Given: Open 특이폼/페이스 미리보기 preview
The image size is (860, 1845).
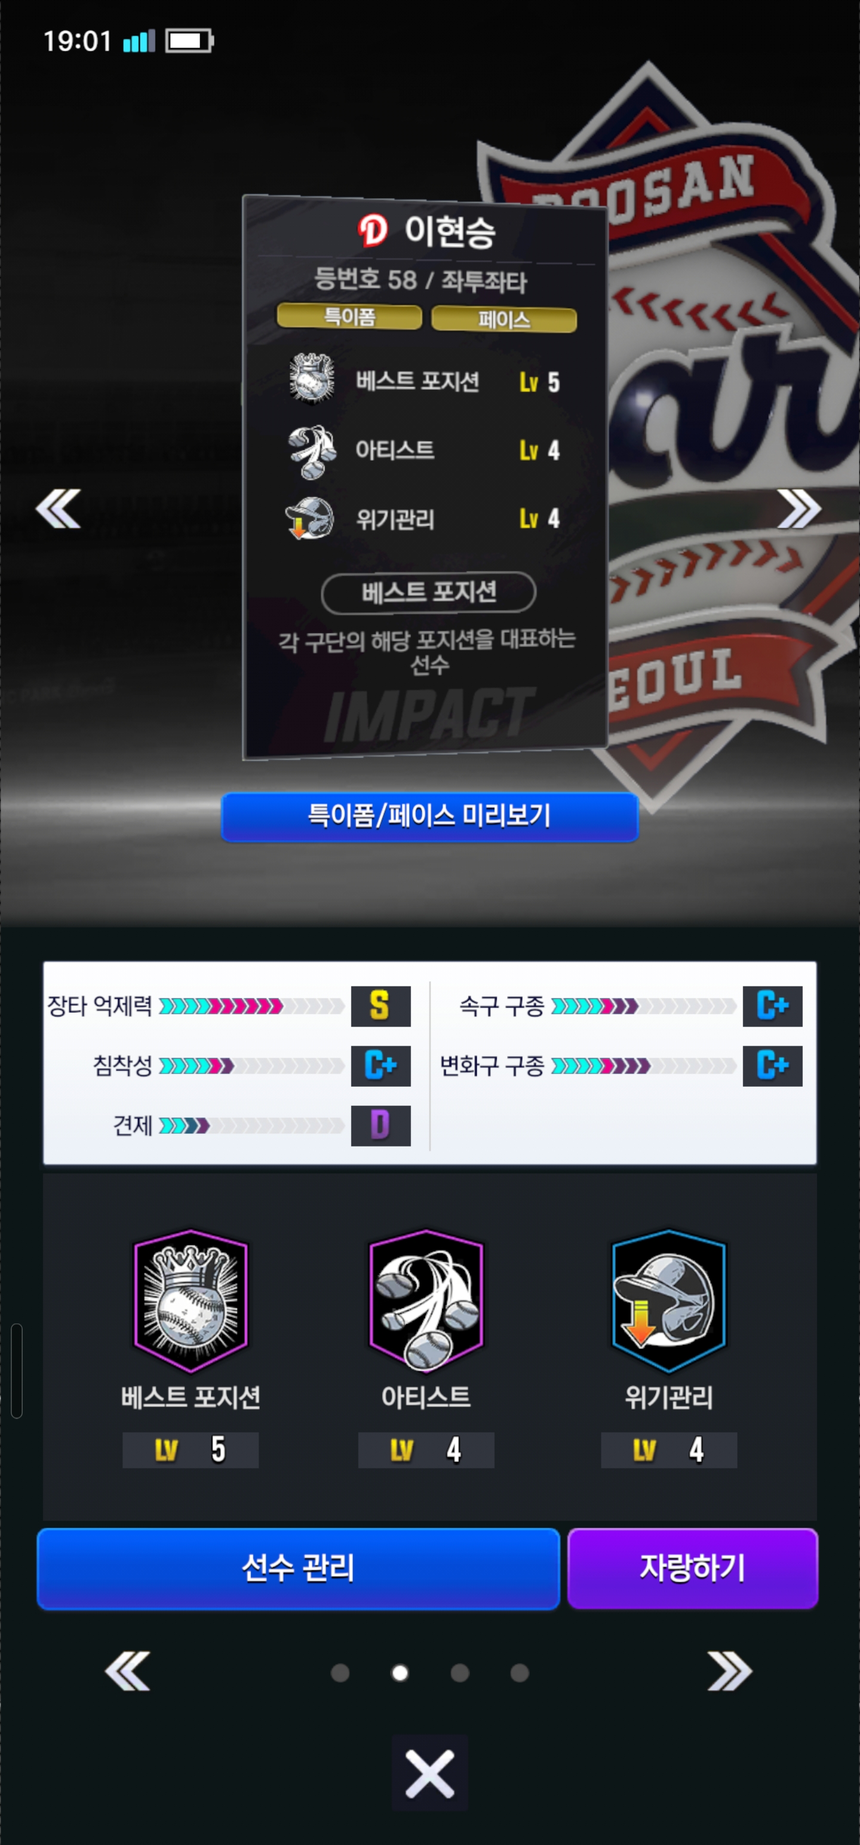Looking at the screenshot, I should coord(429,817).
